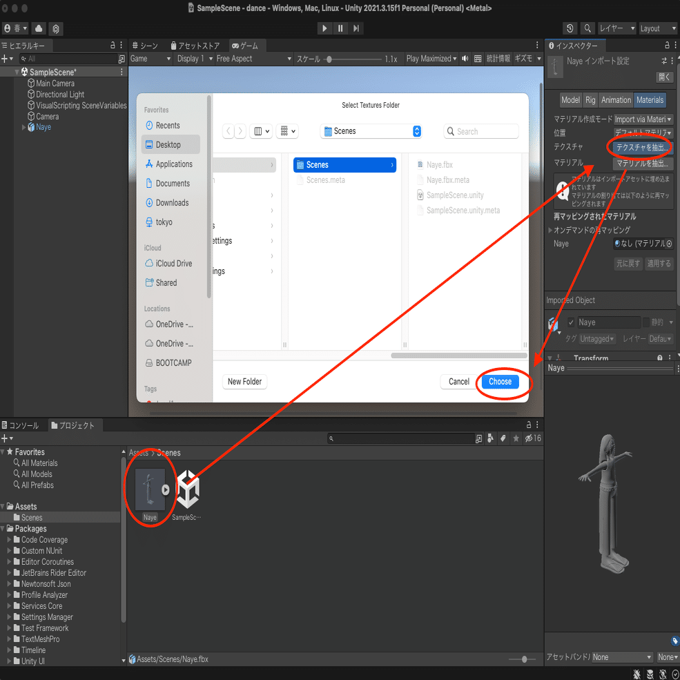Click Cancel in the folder dialog
This screenshot has width=680, height=680.
[459, 382]
